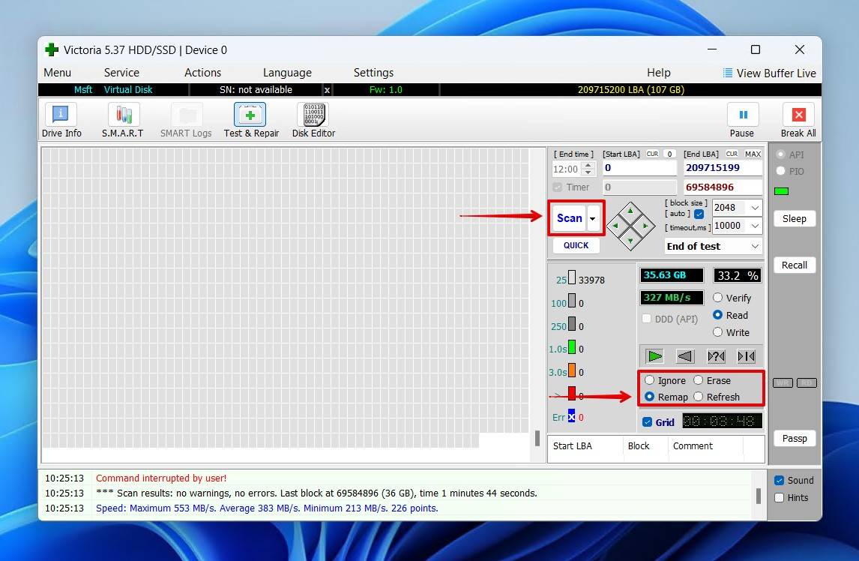Image resolution: width=859 pixels, height=561 pixels.
Task: Click the log panel vertical scrollbar
Action: pyautogui.click(x=759, y=495)
